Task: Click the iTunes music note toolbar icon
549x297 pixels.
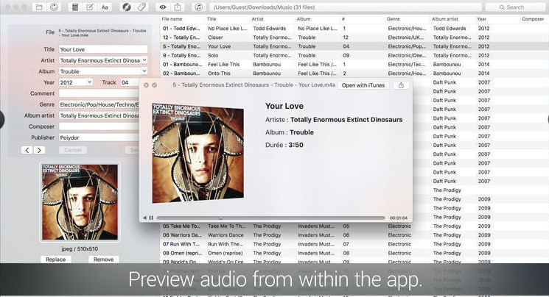Action: [x=199, y=7]
